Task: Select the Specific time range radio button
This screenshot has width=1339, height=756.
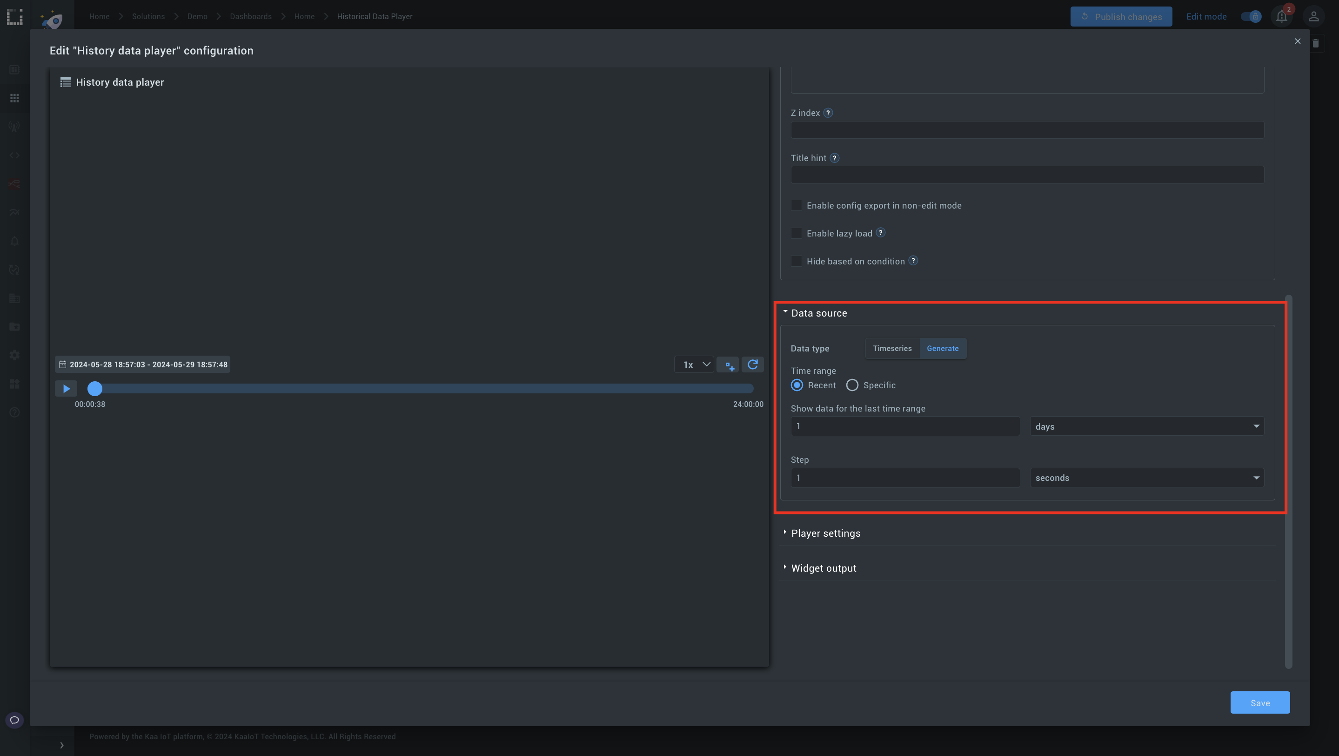Action: 852,385
